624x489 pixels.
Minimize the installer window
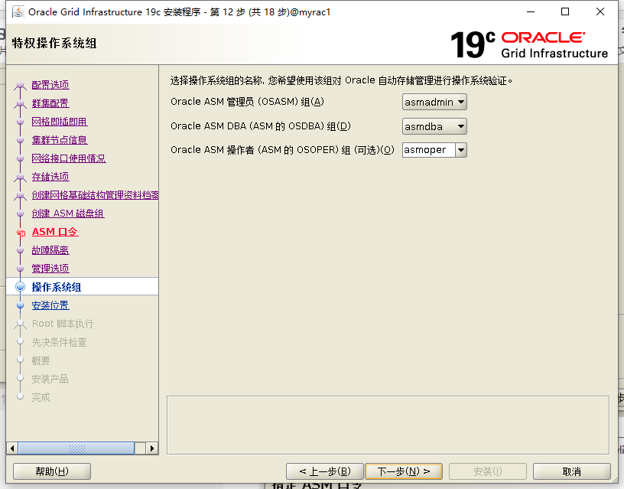(x=531, y=12)
